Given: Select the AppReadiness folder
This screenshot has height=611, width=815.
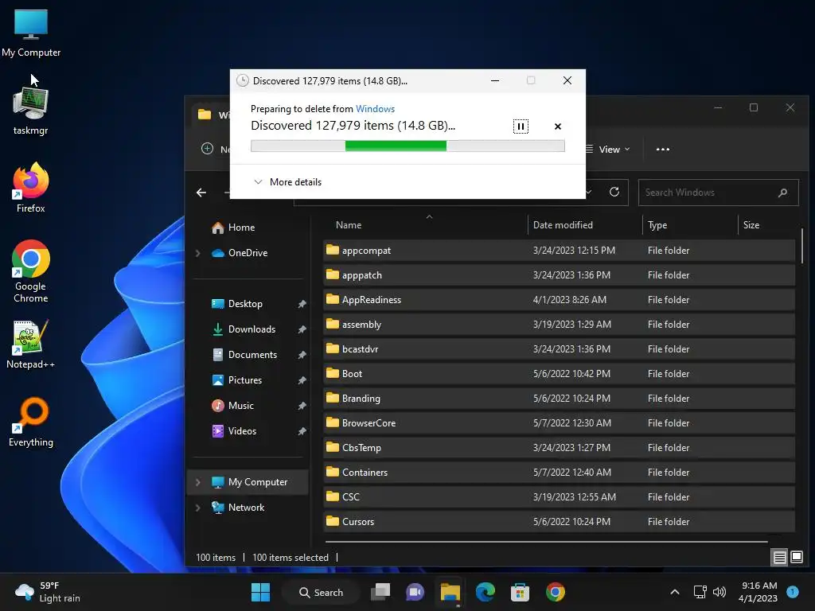Looking at the screenshot, I should click(559, 300).
